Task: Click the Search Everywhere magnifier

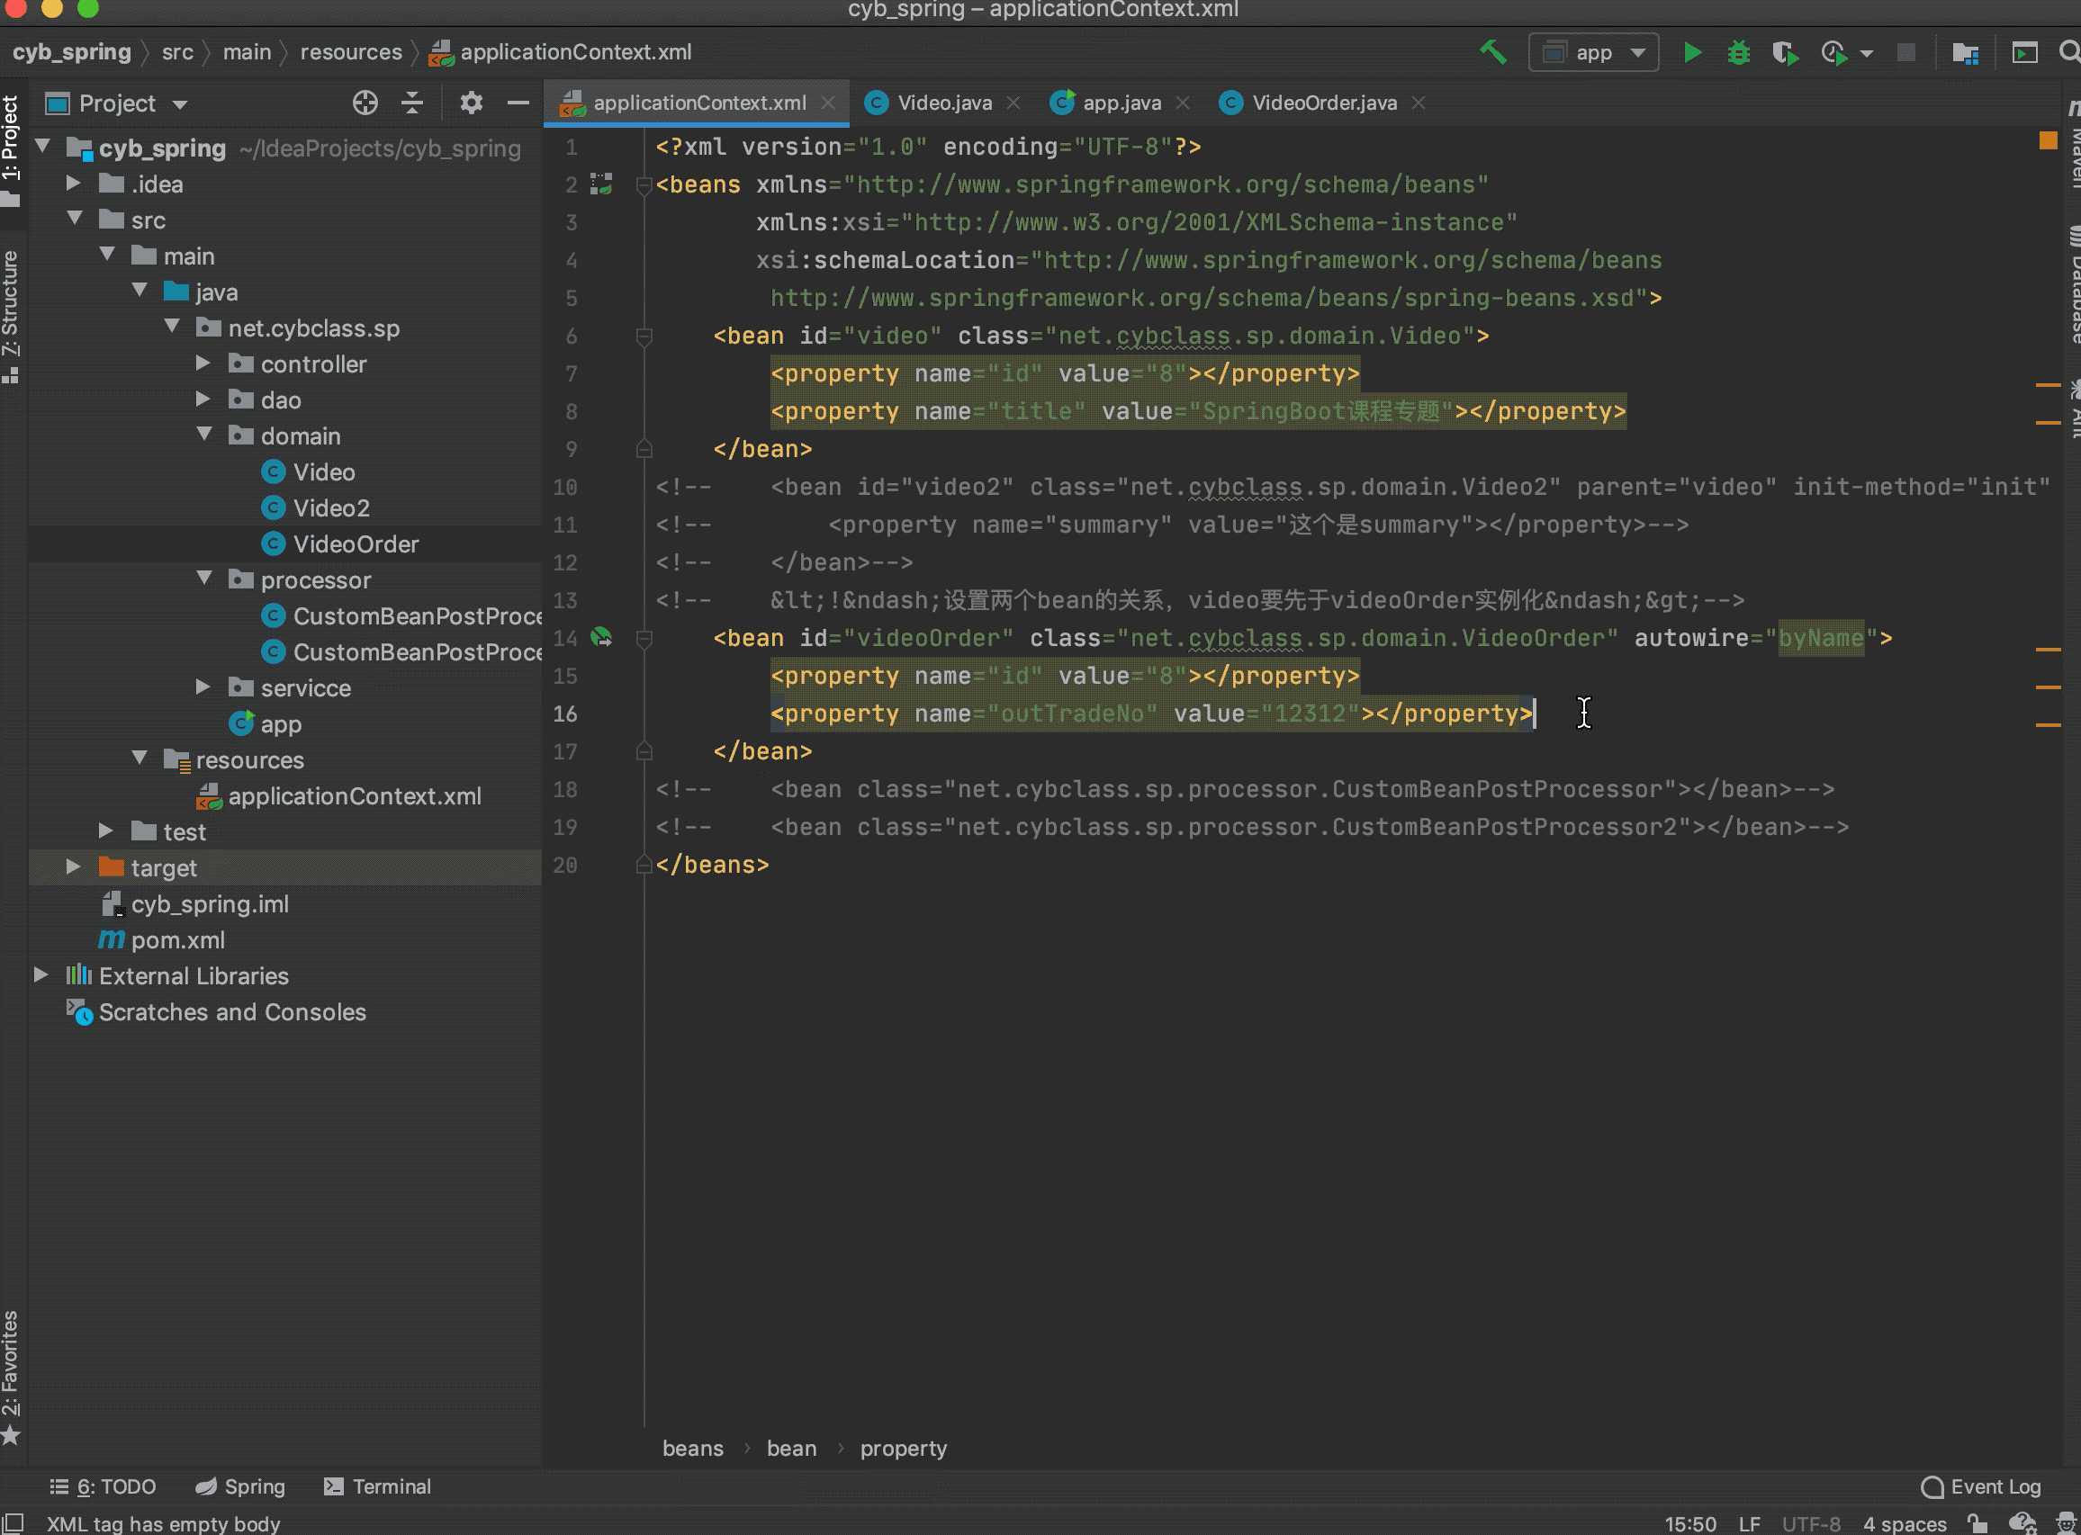Action: [x=2069, y=52]
